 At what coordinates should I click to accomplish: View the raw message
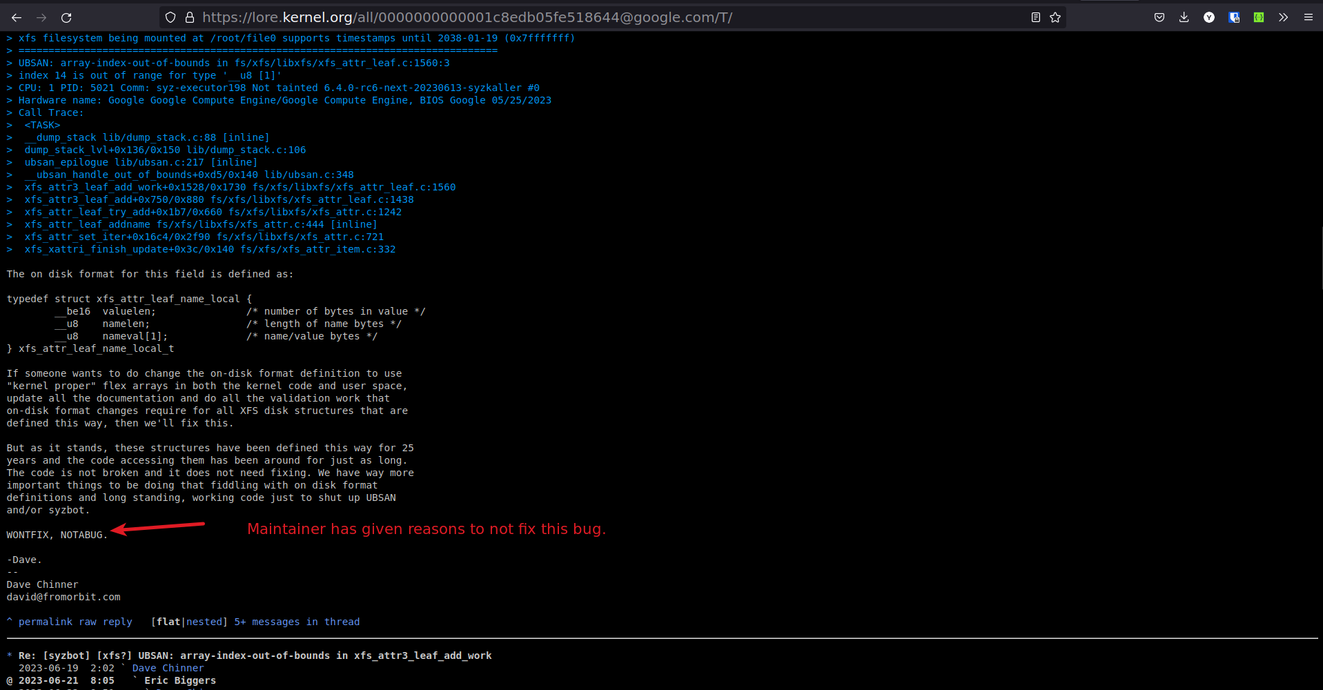click(x=88, y=622)
